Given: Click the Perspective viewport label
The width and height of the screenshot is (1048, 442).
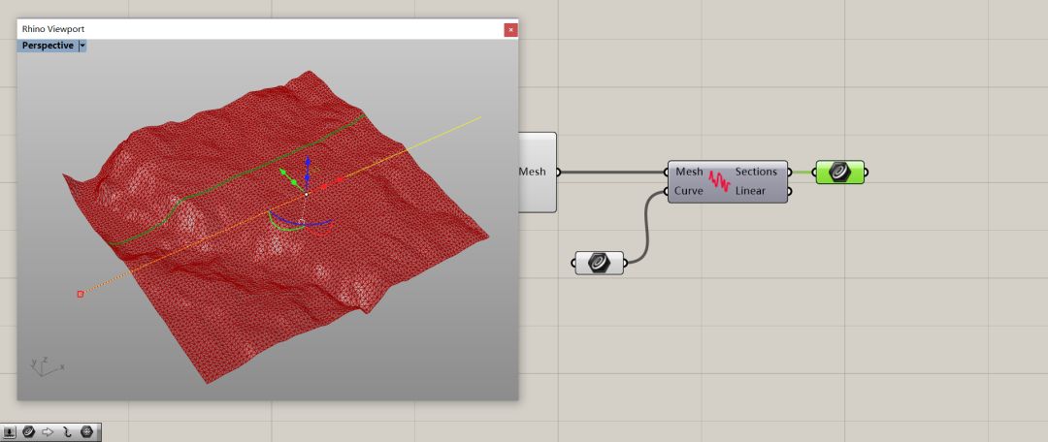Looking at the screenshot, I should [x=48, y=46].
